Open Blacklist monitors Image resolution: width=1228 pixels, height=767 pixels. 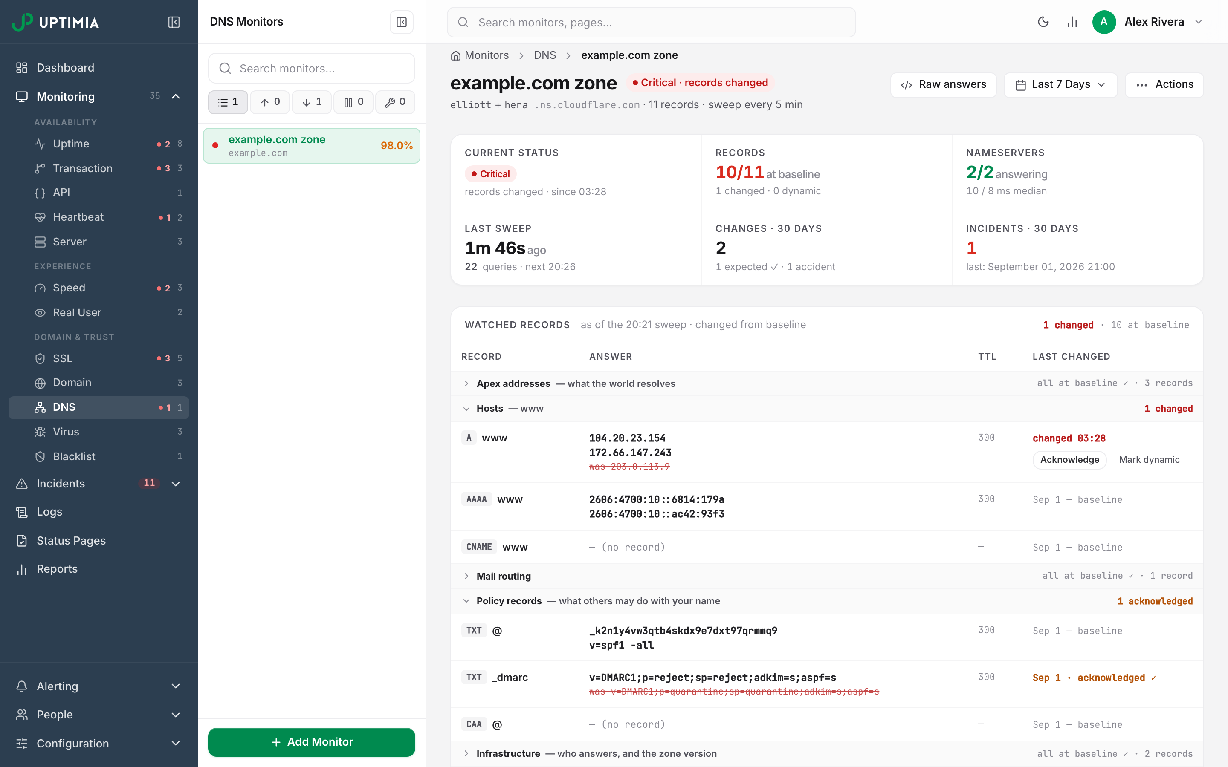tap(99, 456)
